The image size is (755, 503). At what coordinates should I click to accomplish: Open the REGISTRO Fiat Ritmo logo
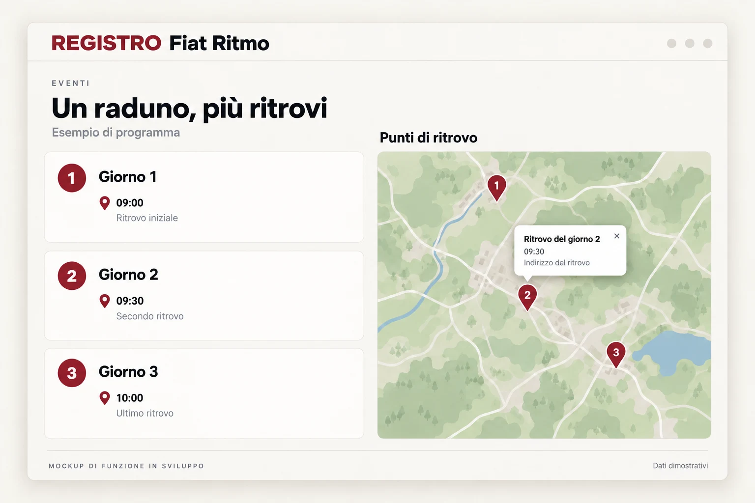[x=160, y=43]
